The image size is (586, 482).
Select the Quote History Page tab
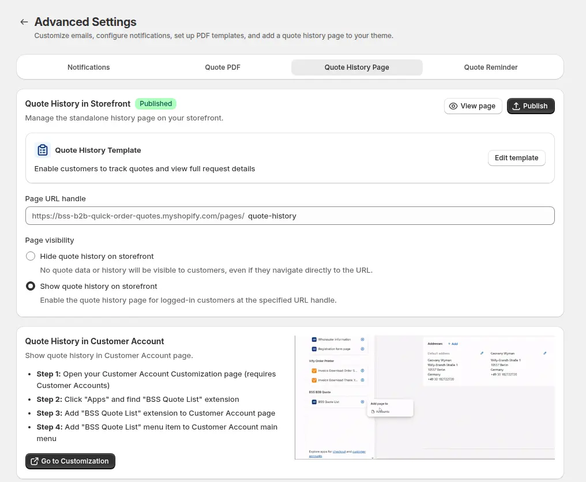(356, 67)
